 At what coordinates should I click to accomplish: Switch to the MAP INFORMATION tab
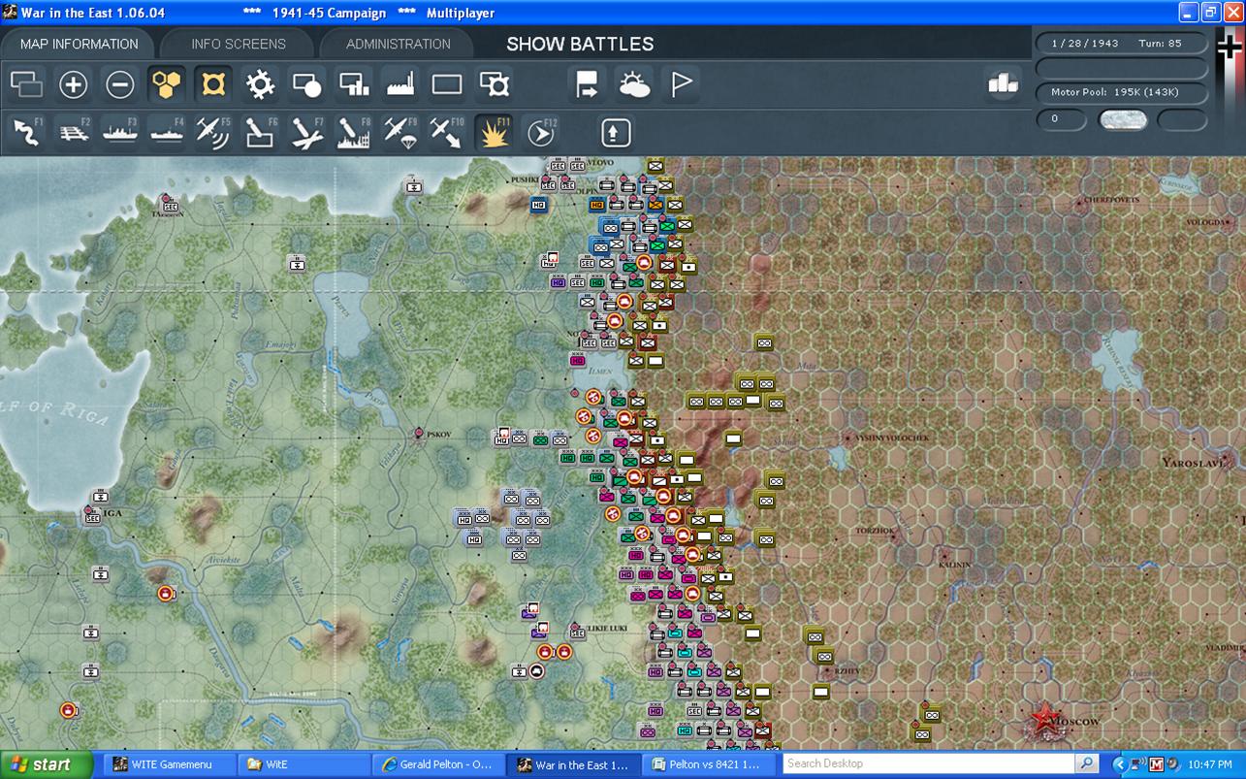tap(80, 44)
